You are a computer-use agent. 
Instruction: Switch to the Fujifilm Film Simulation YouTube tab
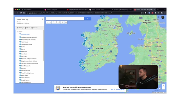click(77, 10)
